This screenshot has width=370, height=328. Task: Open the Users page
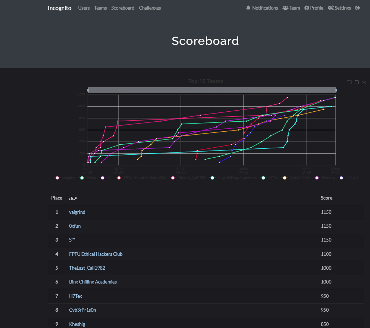(84, 8)
